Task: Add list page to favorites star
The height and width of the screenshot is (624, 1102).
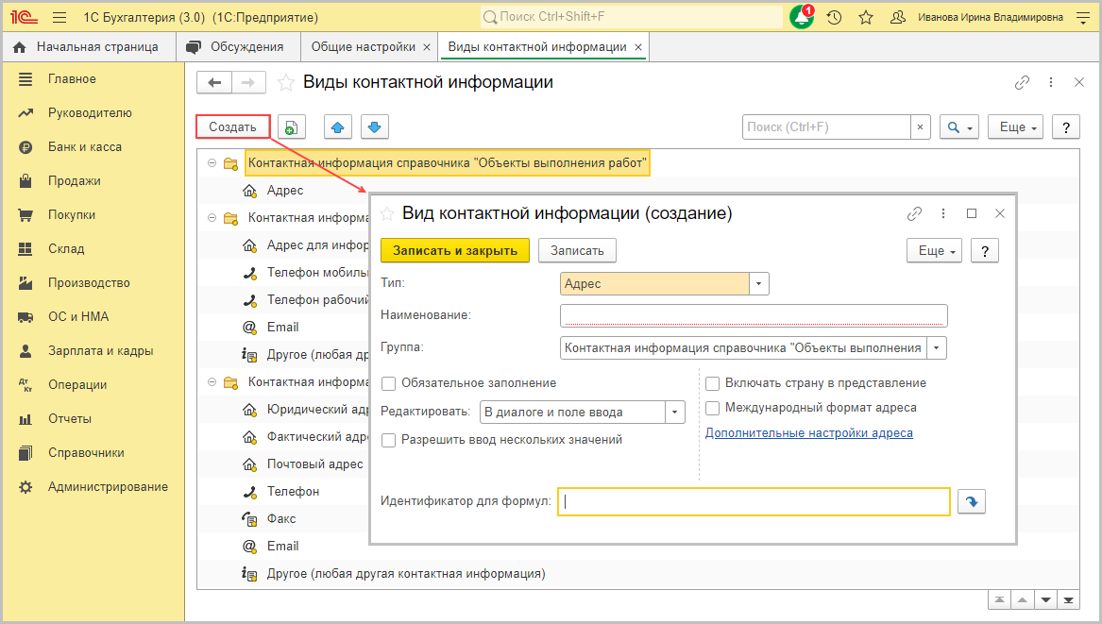Action: point(285,83)
